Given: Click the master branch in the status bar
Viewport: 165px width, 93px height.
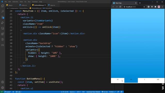Looking at the screenshot, I should point(7,92).
